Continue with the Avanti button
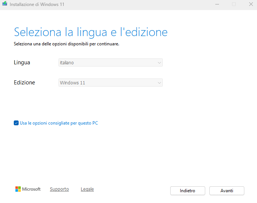Viewport: 257px width, 203px height. (x=227, y=191)
